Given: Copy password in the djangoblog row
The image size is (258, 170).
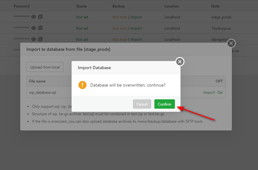Looking at the screenshot, I should pos(40,40).
